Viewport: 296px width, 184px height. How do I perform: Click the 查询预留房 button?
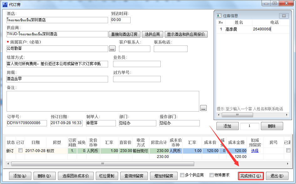(x=134, y=176)
